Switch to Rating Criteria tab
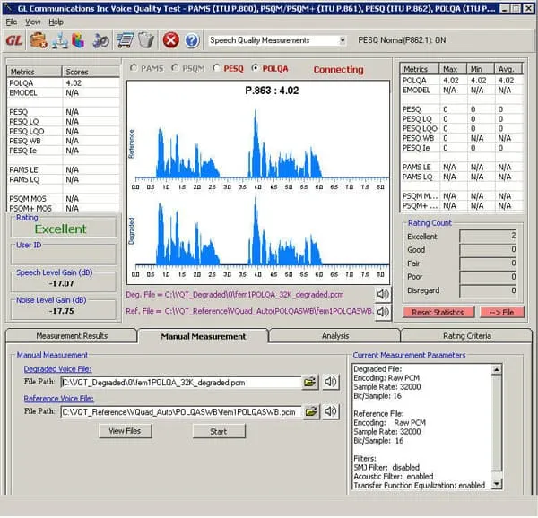 pos(466,336)
